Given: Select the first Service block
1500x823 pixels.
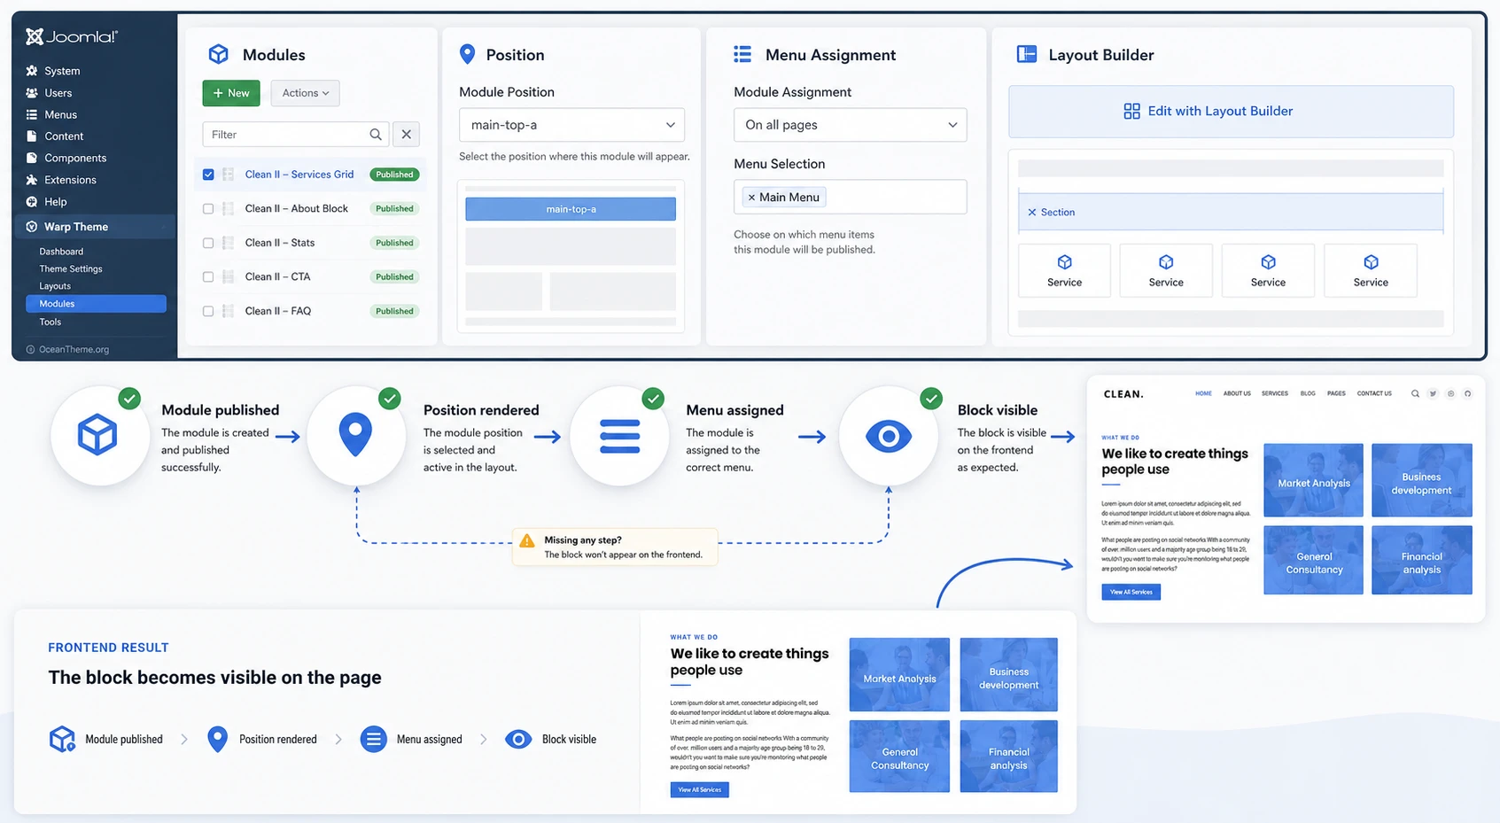Looking at the screenshot, I should pos(1064,270).
